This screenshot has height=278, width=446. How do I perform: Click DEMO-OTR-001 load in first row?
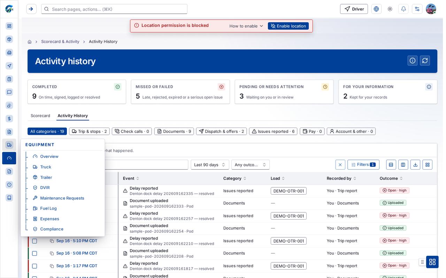[x=289, y=191]
